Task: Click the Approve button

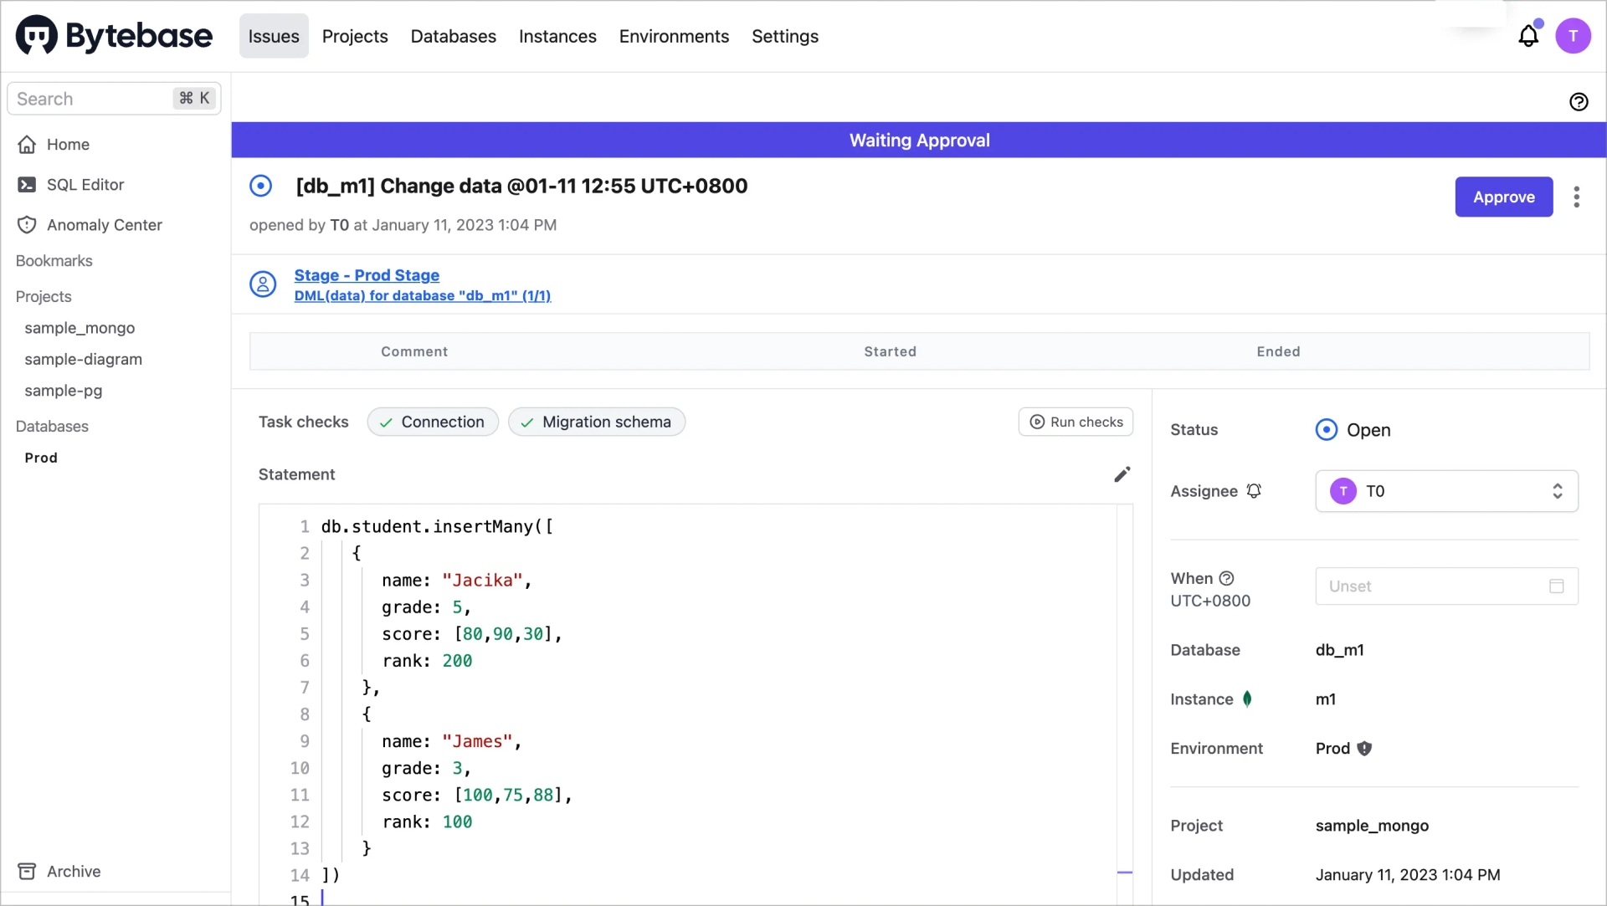Action: pyautogui.click(x=1503, y=197)
